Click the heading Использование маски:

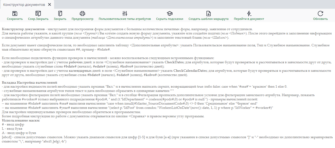pyautogui.click(x=21, y=121)
